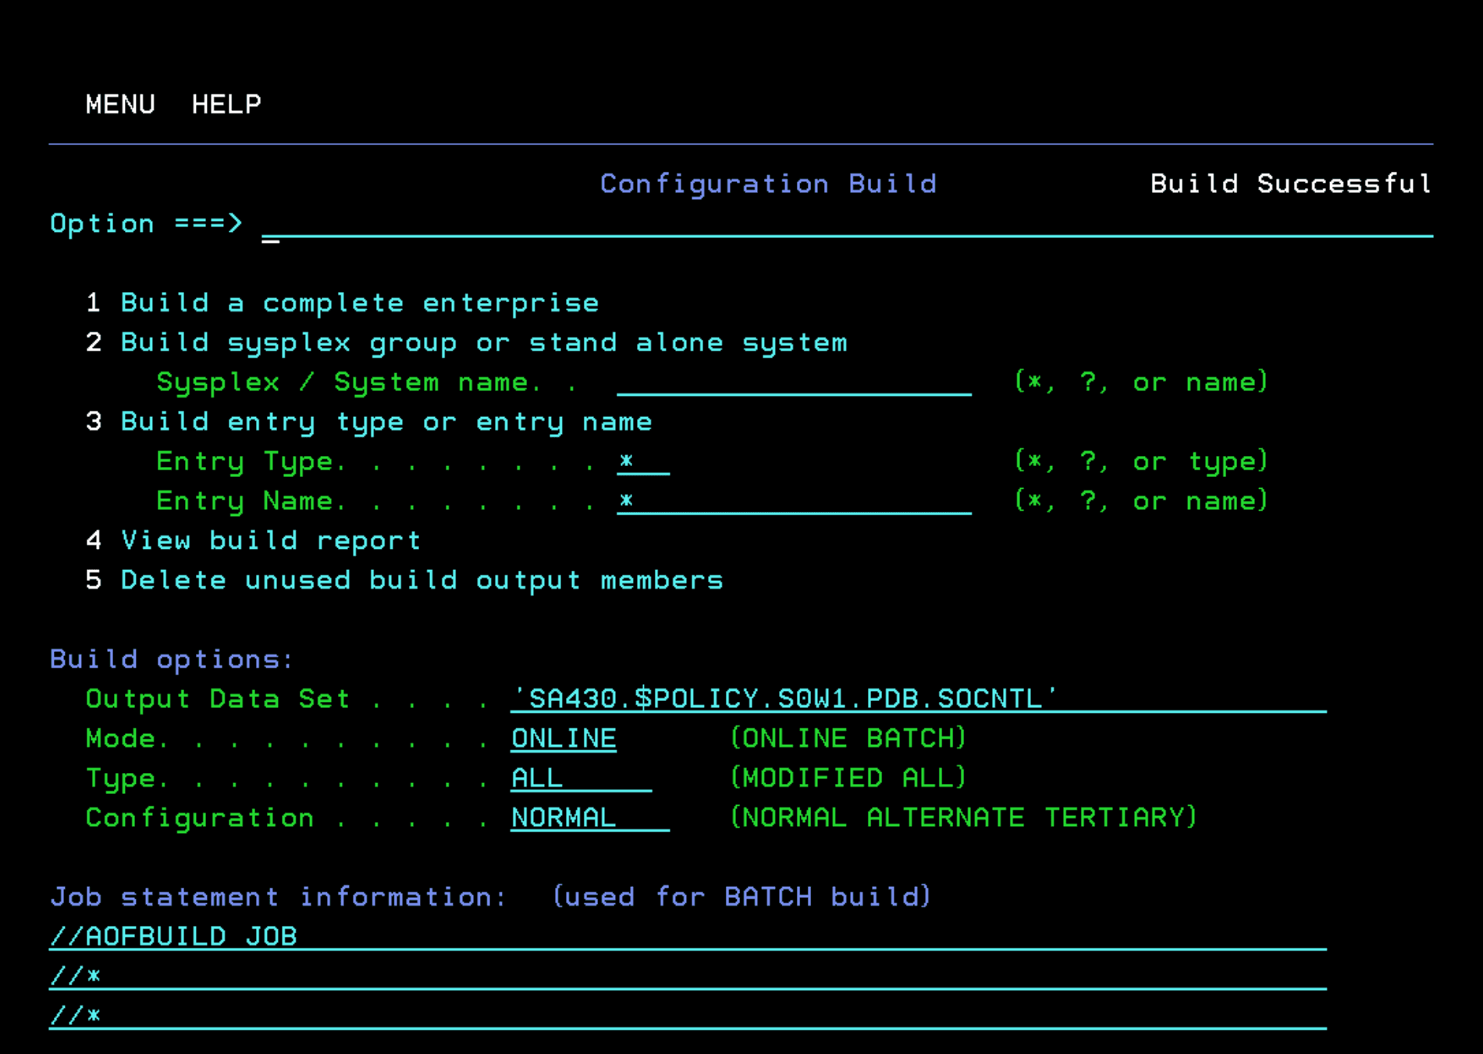Screen dimensions: 1483x1054
Task: Open the MENU action bar item
Action: click(120, 105)
